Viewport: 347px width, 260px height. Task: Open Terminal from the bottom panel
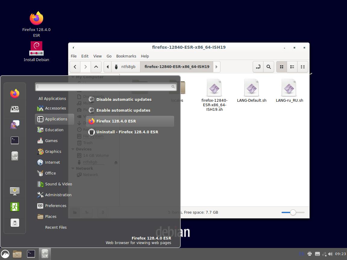tap(31, 254)
